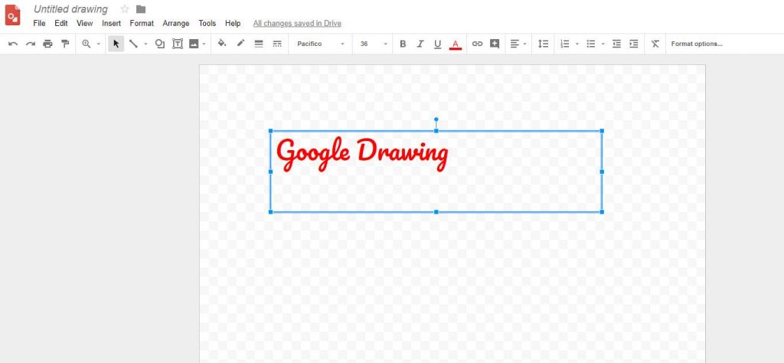Viewport: 784px width, 363px height.
Task: Open the red Text color picker
Action: [455, 44]
